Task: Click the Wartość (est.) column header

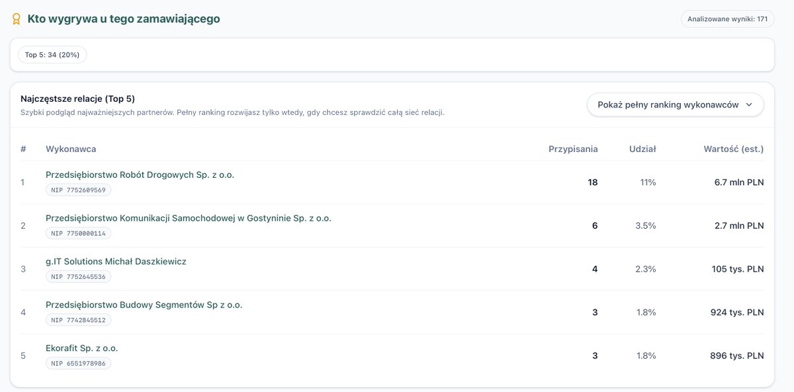Action: pos(734,149)
